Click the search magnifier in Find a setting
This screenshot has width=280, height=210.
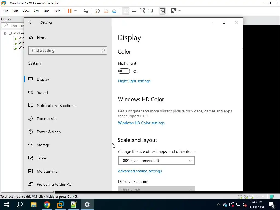pyautogui.click(x=103, y=51)
